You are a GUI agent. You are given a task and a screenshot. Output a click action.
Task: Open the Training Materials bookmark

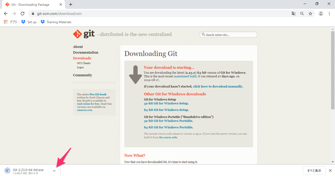pos(56,22)
